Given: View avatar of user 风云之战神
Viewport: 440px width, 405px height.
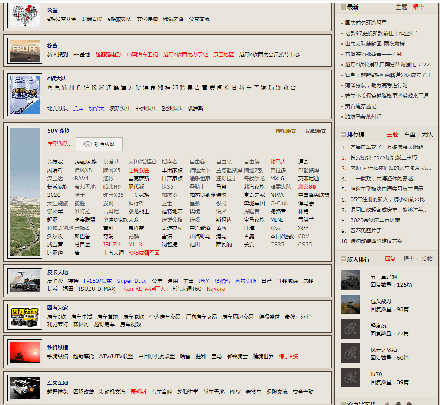Looking at the screenshot, I should [350, 353].
